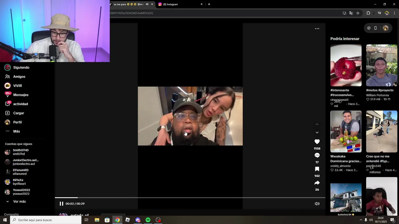Open the taskbar notifications center icon
This screenshot has width=399, height=224.
(x=392, y=220)
